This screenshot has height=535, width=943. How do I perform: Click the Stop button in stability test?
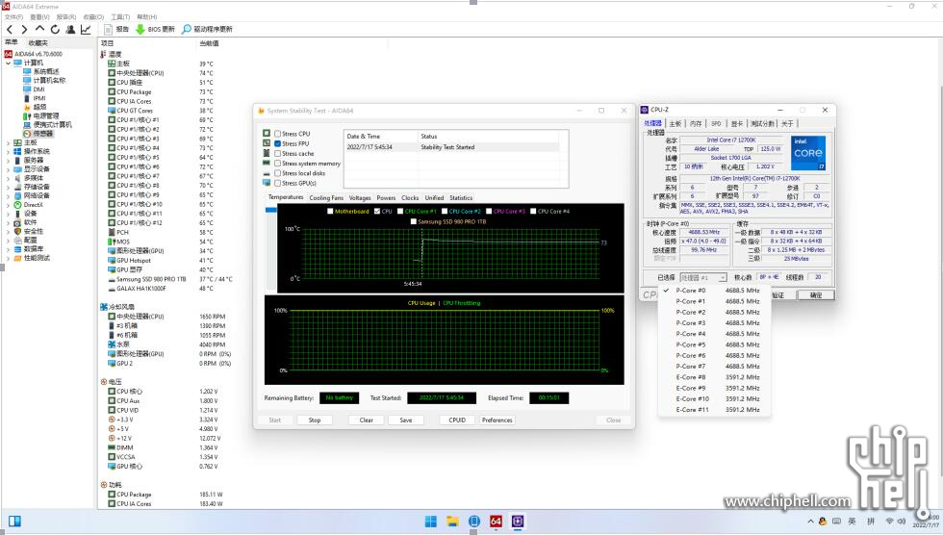click(x=315, y=420)
